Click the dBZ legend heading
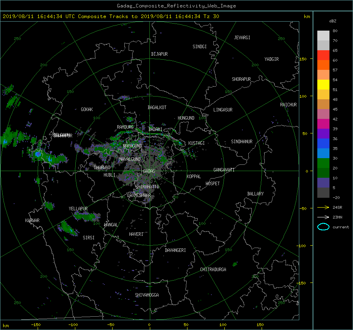 333,21
